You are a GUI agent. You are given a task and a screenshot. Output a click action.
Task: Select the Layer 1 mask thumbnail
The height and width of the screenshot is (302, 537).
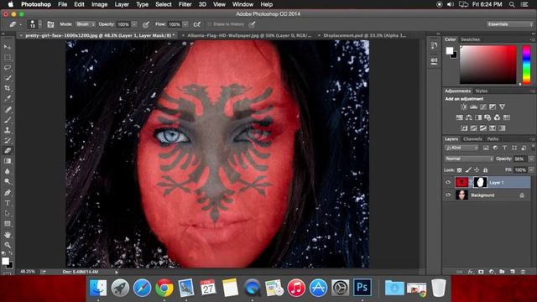pyautogui.click(x=480, y=183)
